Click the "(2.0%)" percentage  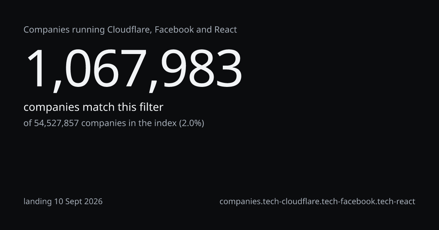point(191,123)
